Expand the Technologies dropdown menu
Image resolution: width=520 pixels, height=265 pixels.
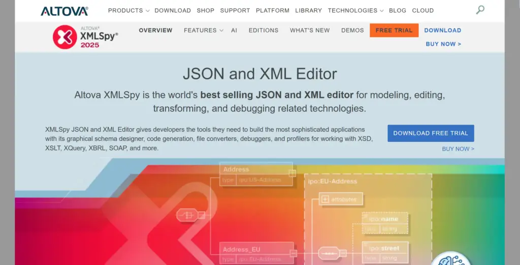tap(355, 10)
